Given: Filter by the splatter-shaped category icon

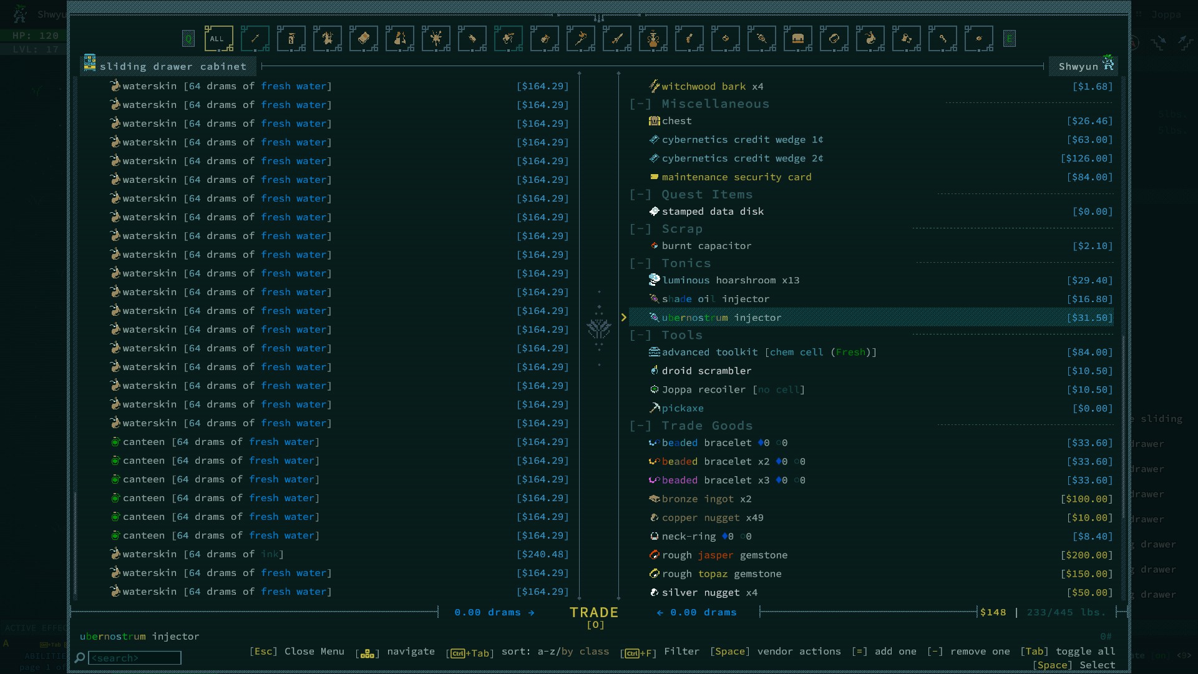Looking at the screenshot, I should (x=436, y=39).
